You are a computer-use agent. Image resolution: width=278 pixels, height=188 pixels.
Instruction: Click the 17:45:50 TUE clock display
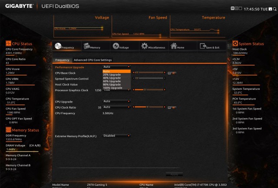256,9
